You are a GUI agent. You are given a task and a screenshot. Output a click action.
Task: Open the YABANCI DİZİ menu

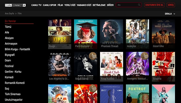pyautogui.click(x=84, y=5)
